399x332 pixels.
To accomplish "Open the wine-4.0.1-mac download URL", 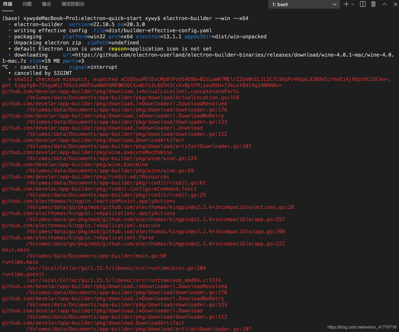I will 234,55.
